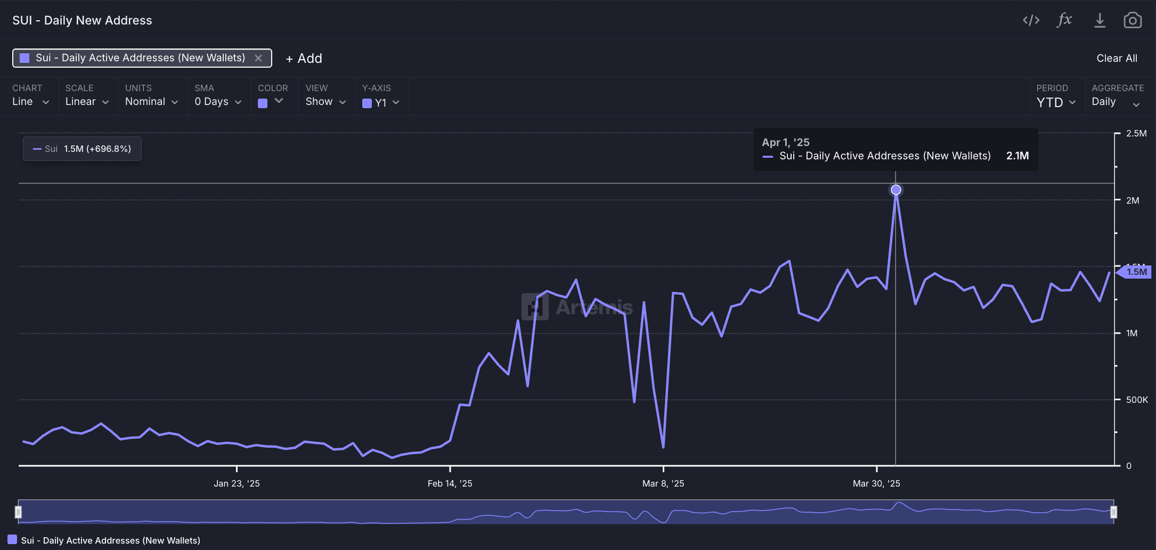The width and height of the screenshot is (1156, 550).
Task: Open the COLOR picker dropdown
Action: coord(271,102)
